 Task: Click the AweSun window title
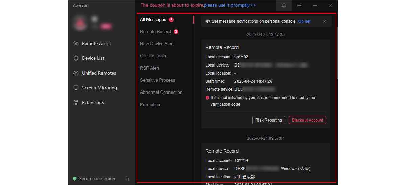pos(81,5)
